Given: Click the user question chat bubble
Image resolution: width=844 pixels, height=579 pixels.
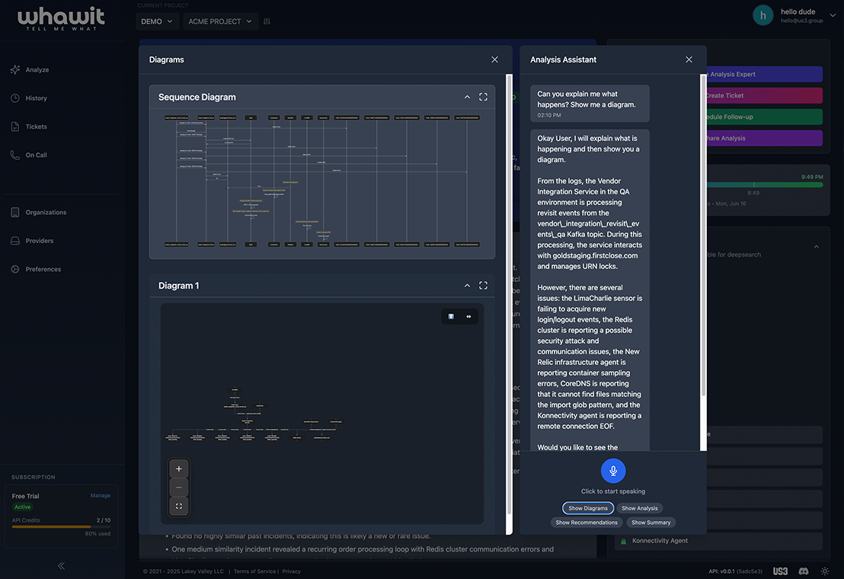Looking at the screenshot, I should [590, 104].
